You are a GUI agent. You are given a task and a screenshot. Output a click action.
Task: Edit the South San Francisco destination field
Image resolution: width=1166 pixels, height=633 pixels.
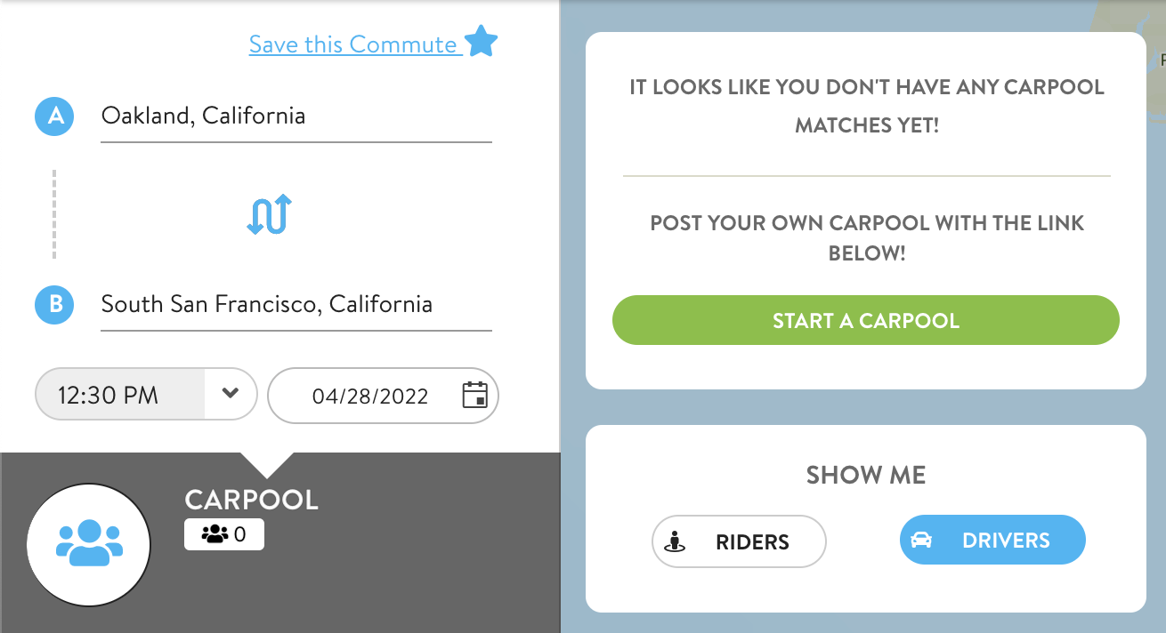click(296, 306)
